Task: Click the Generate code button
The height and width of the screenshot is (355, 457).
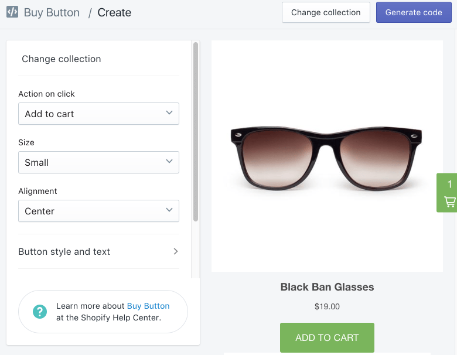Action: coord(414,12)
